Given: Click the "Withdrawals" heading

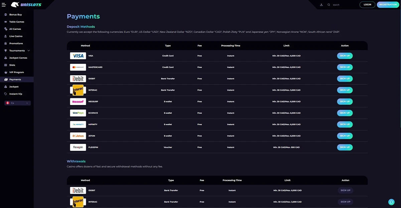Looking at the screenshot, I should (x=76, y=161).
